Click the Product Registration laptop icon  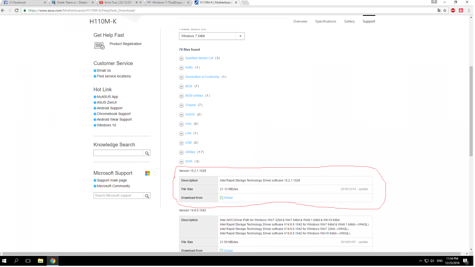click(99, 46)
